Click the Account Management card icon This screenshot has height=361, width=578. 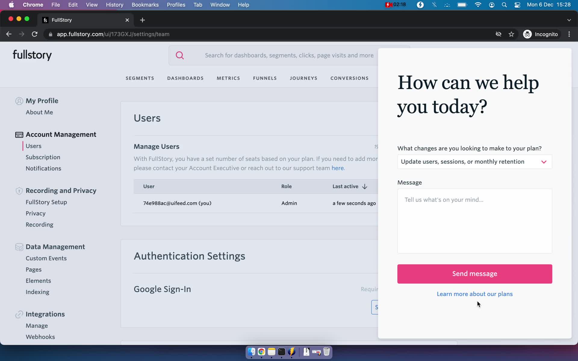click(19, 135)
